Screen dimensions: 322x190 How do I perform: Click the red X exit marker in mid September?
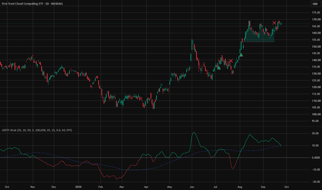coord(274,23)
